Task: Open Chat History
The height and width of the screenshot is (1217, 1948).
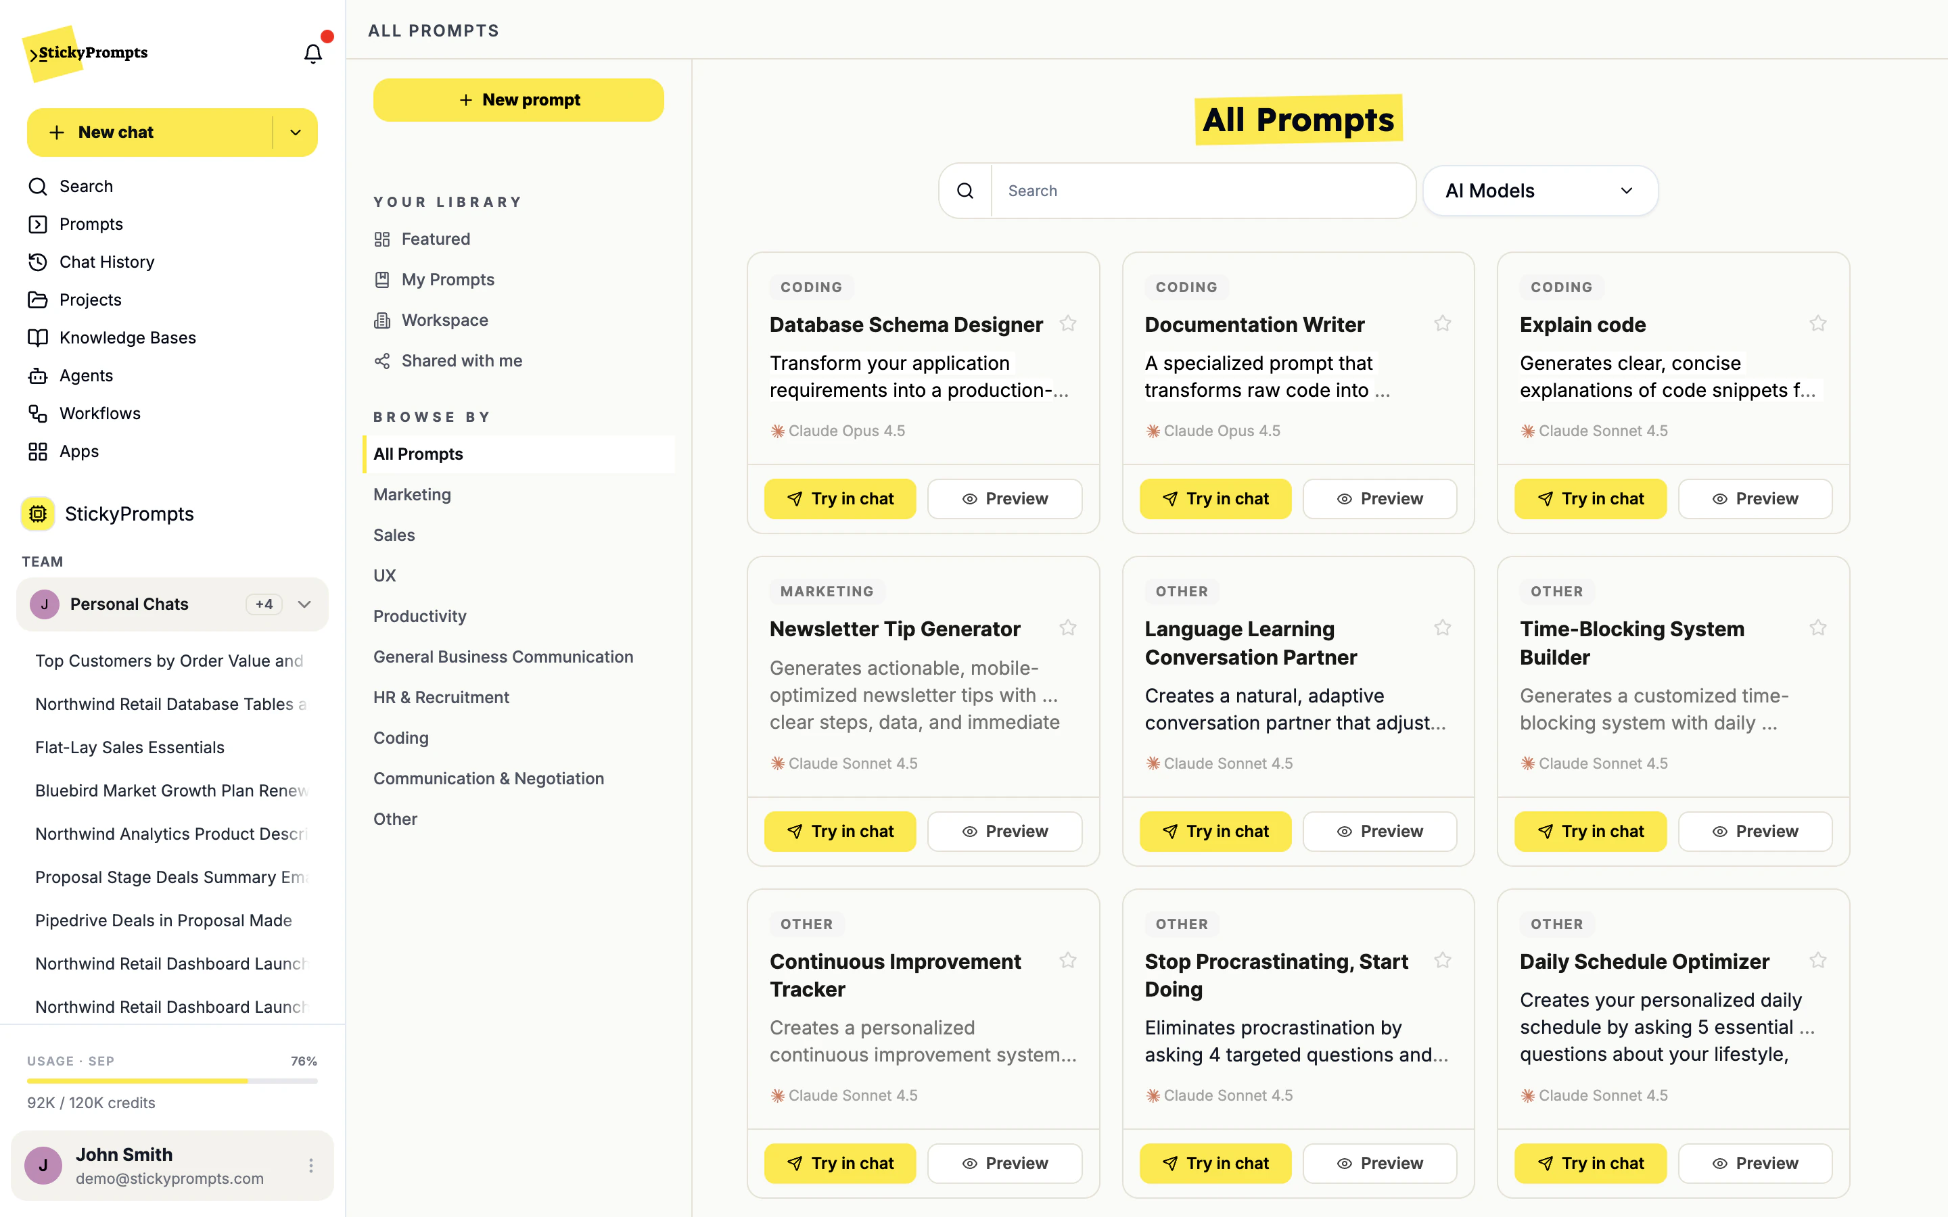Action: coord(90,262)
